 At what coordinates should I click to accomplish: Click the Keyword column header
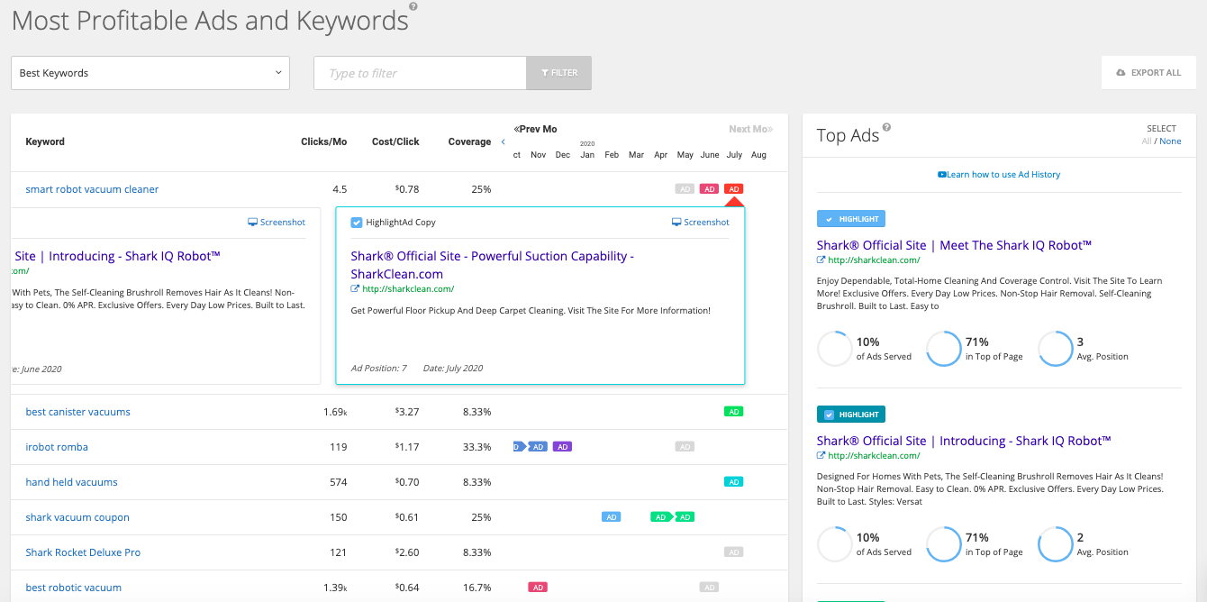coord(45,141)
